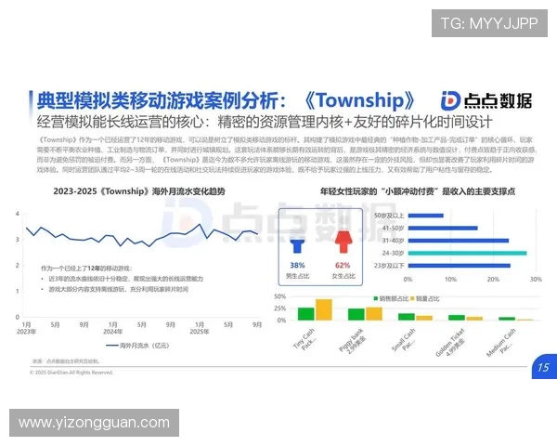Click the green sales-revenue legend swatch
Image resolution: width=557 pixels, height=446 pixels.
(x=376, y=299)
